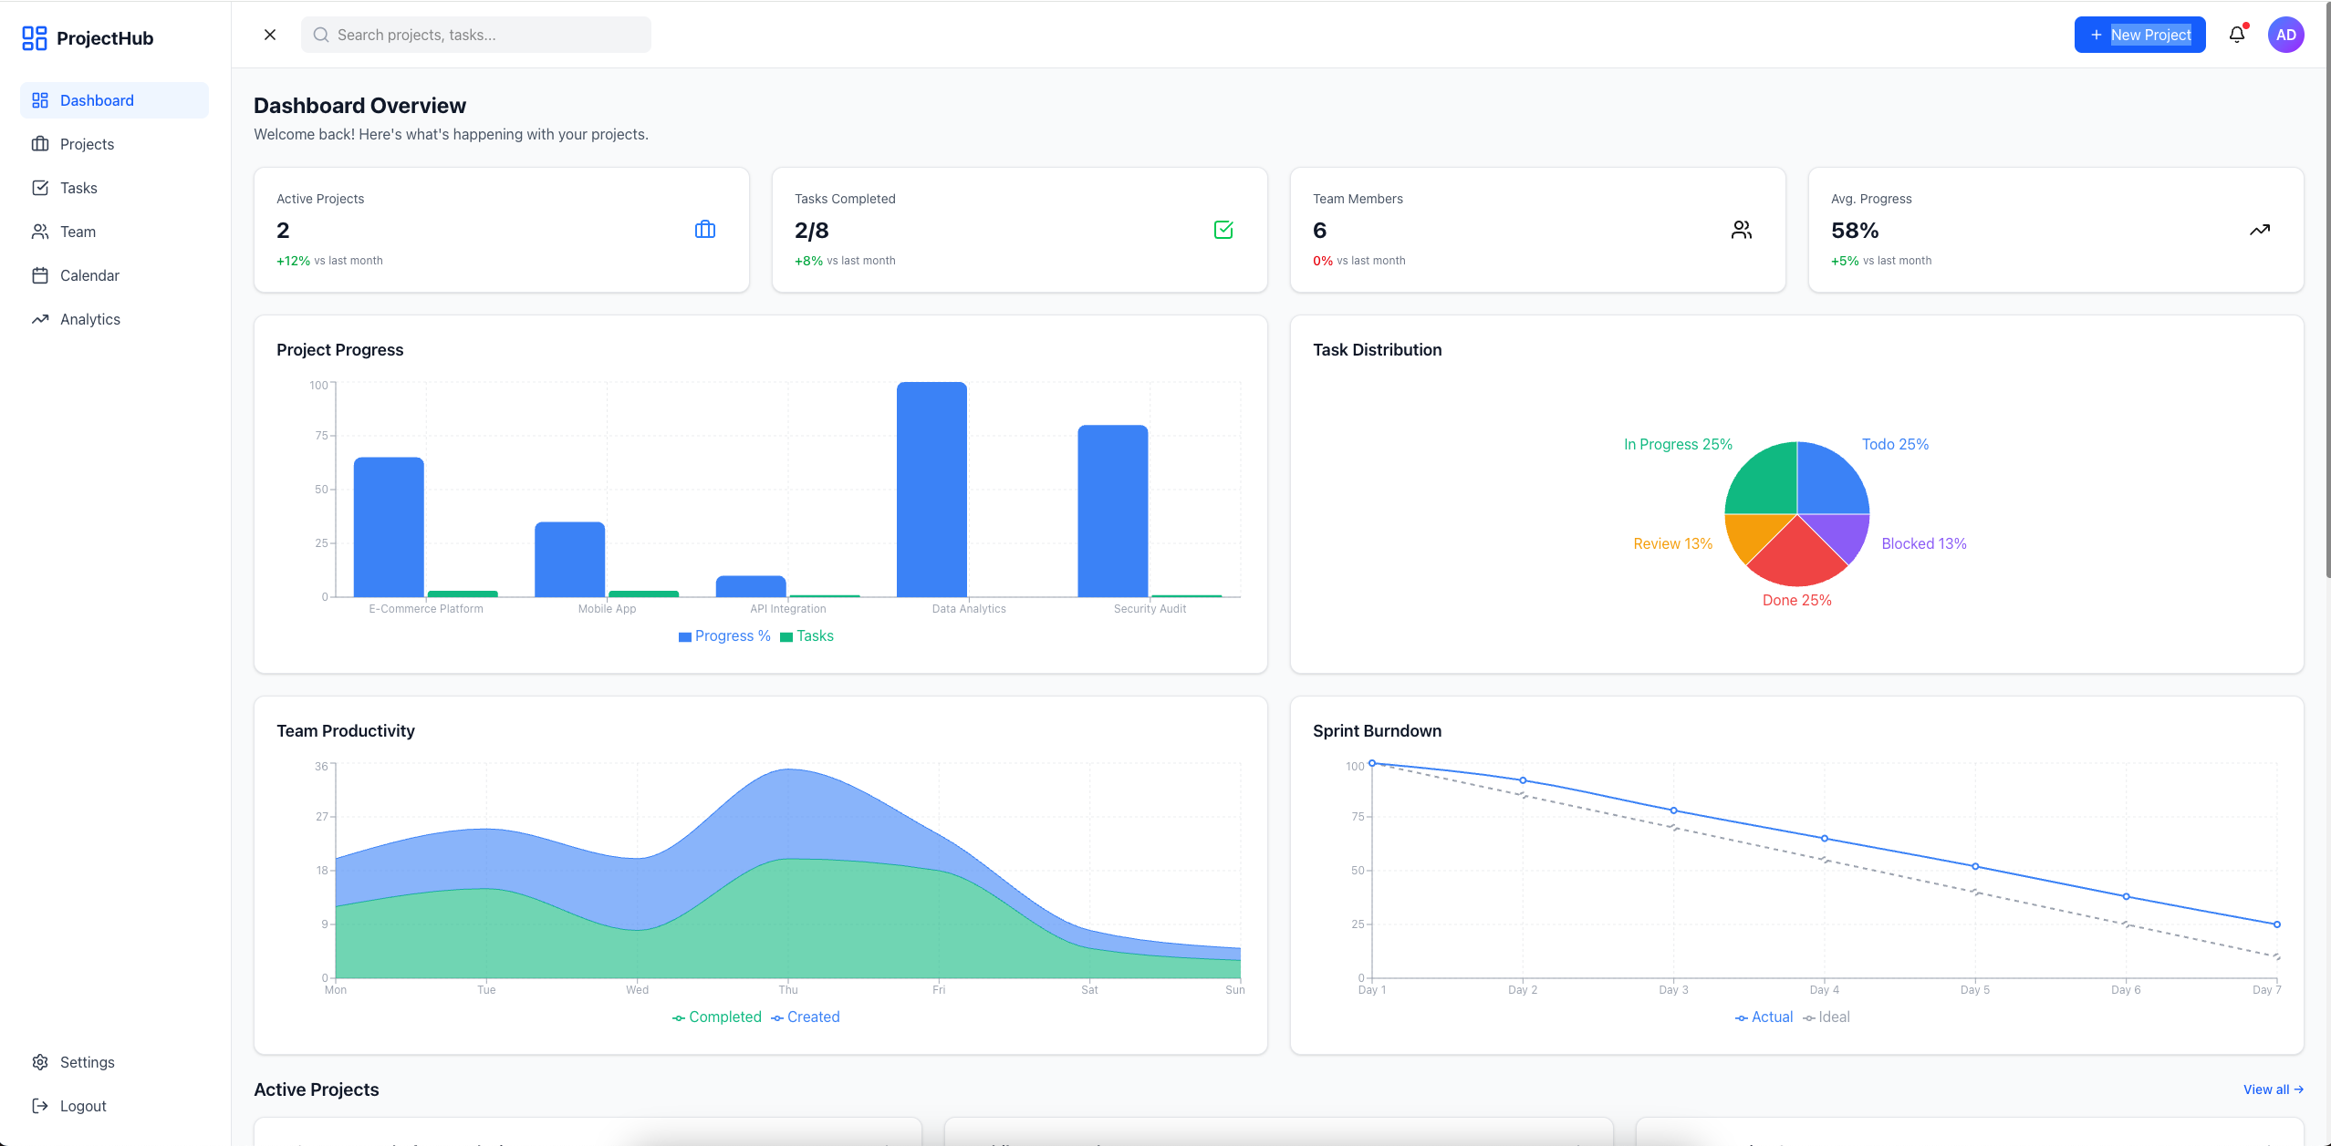Open the AD user avatar

2285,35
